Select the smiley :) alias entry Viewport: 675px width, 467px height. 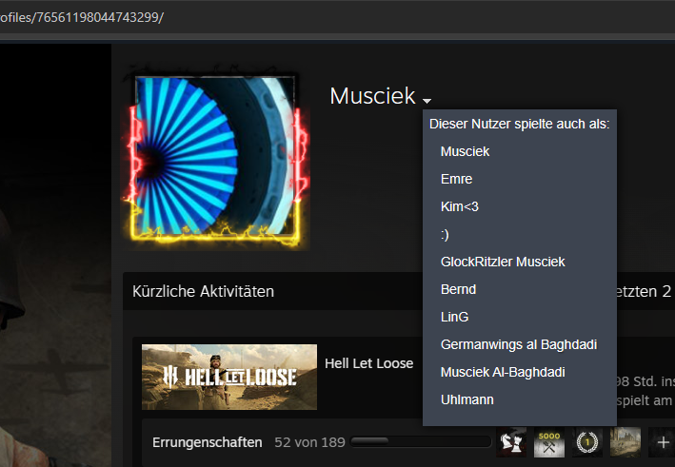445,235
